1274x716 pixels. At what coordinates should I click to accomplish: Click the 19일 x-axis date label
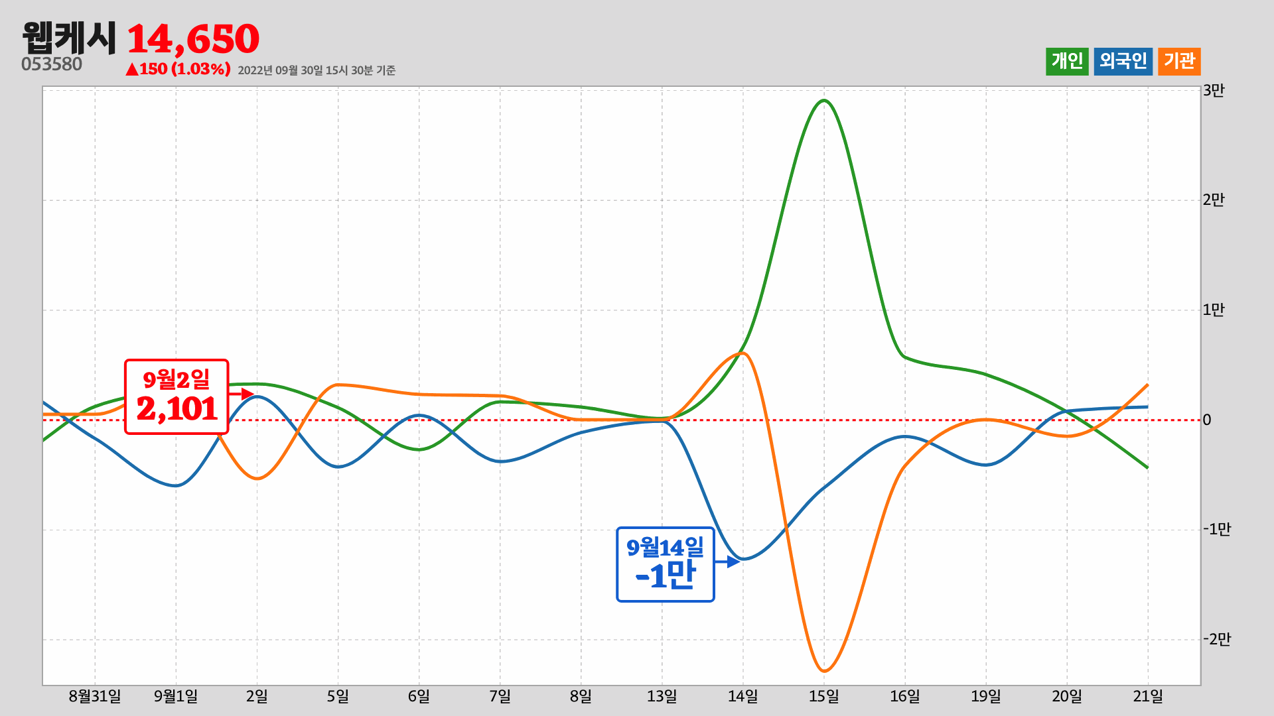985,696
